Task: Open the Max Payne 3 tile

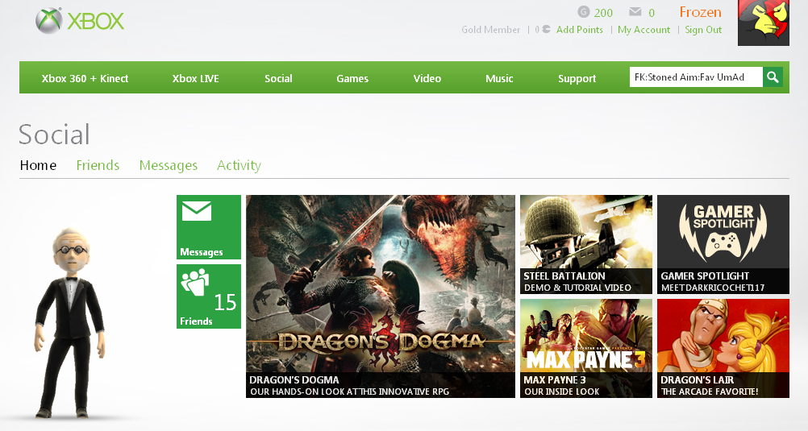Action: 586,349
